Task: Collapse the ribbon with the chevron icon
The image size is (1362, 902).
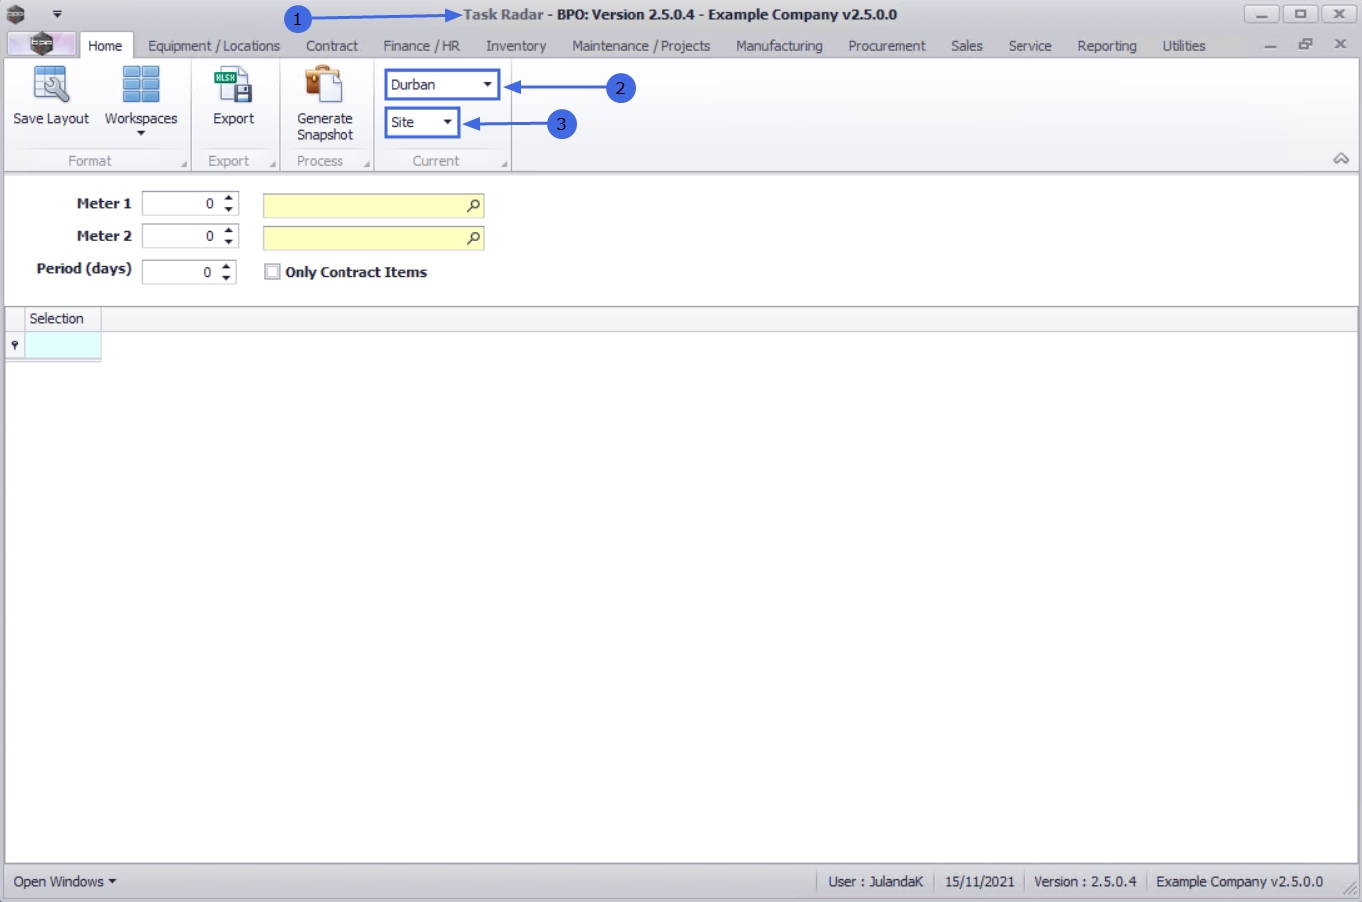Action: 1341,159
